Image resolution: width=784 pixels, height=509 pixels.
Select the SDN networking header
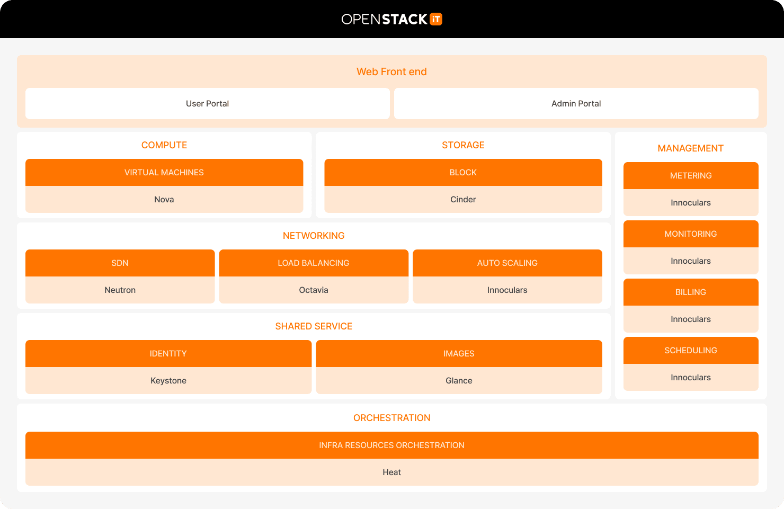(120, 263)
